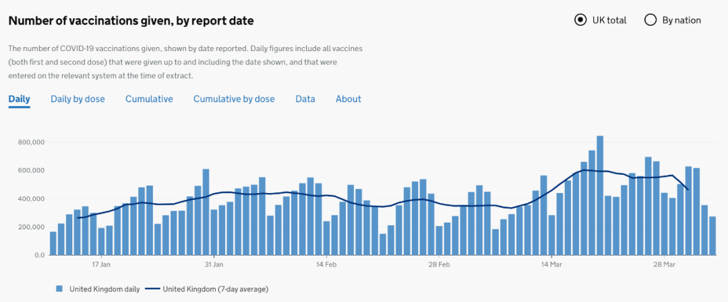Select the UK total radio button

click(580, 20)
